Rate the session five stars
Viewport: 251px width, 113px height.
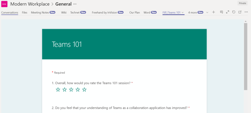84,89
